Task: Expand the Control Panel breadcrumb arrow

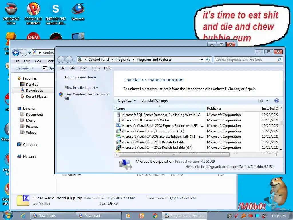Action: [112, 60]
